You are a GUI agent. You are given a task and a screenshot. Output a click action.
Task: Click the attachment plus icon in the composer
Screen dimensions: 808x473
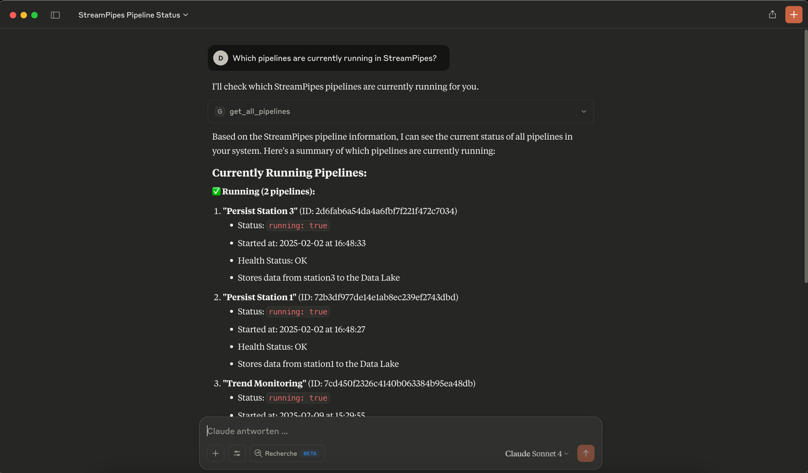pyautogui.click(x=216, y=453)
